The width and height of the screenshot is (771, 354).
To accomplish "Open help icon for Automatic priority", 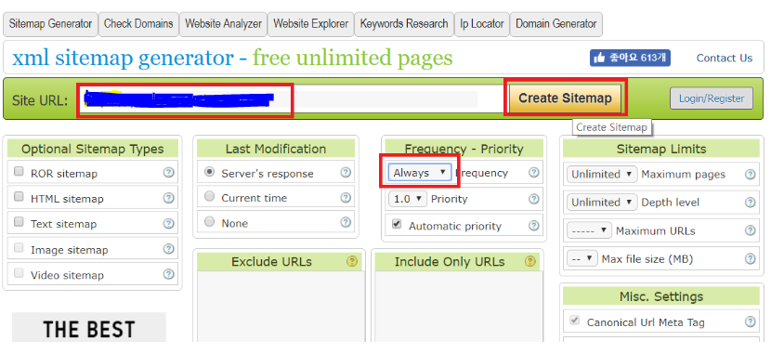I will pos(533,226).
